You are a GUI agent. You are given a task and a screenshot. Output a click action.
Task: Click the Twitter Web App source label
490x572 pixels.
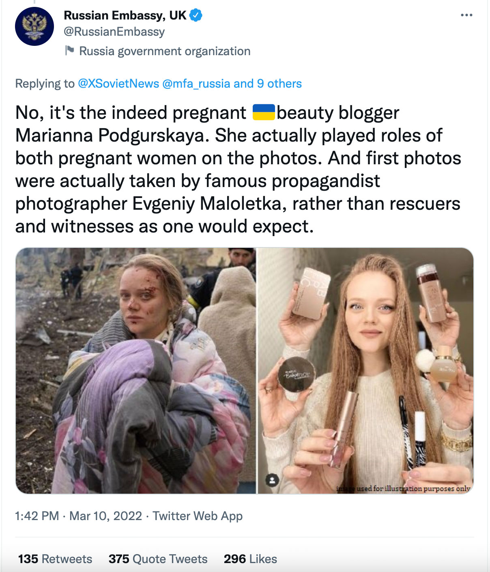198,516
